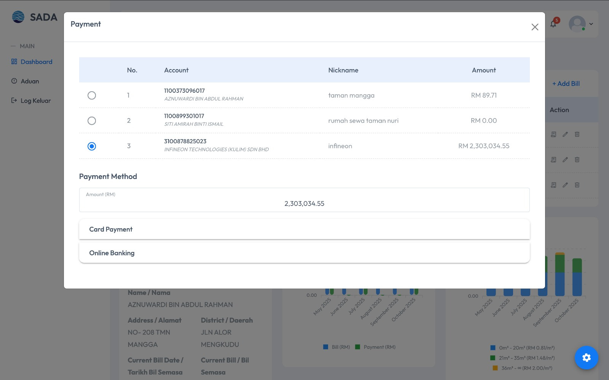Image resolution: width=609 pixels, height=380 pixels.
Task: Click nickname rumah sewa taman nuri
Action: [x=363, y=121]
